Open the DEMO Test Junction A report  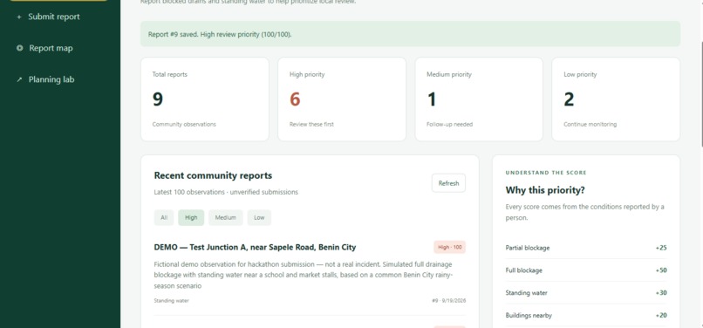(255, 247)
